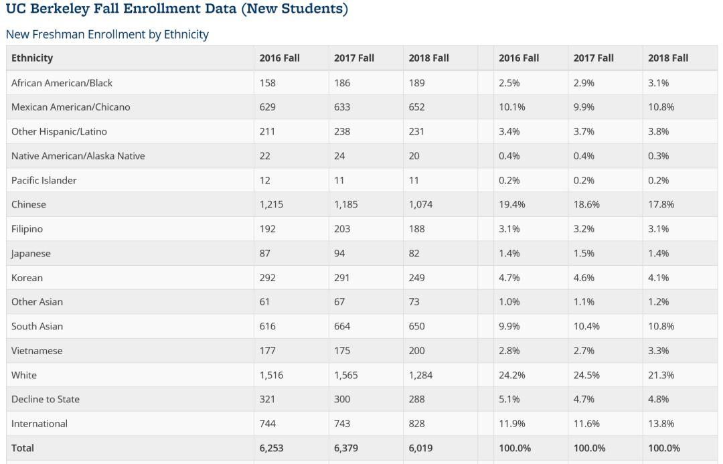The height and width of the screenshot is (464, 723).
Task: Click the first 2017 Fall count column header
Action: pos(354,58)
